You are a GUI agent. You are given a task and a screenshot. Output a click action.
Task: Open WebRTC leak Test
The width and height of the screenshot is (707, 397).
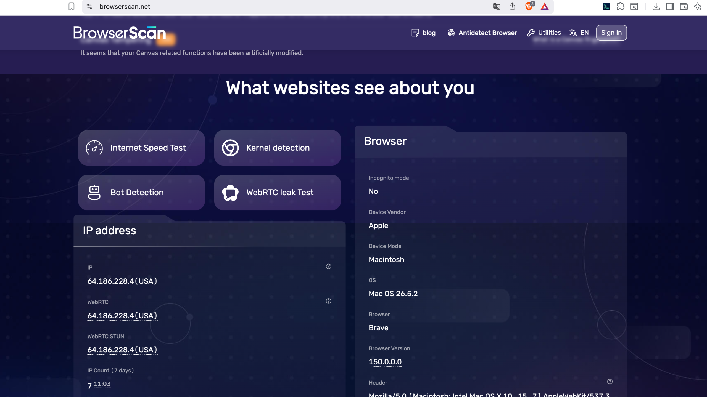click(278, 193)
